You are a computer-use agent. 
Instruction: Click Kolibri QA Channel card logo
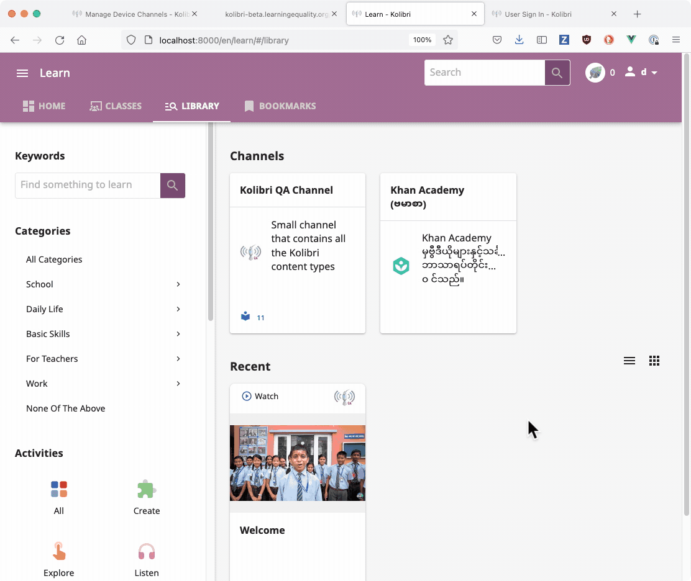pos(251,252)
